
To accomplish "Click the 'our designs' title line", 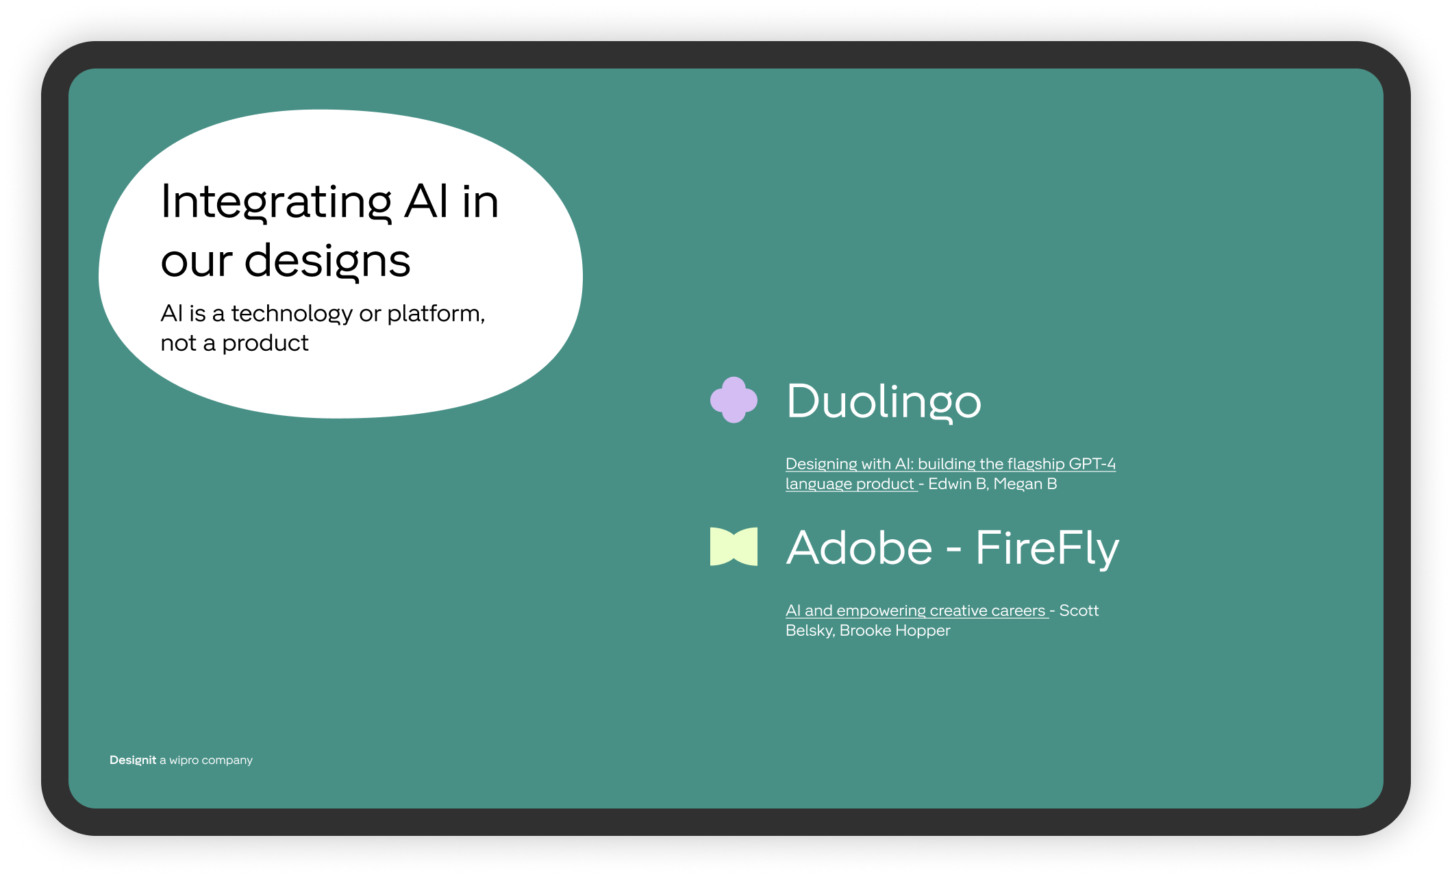I will [x=286, y=261].
